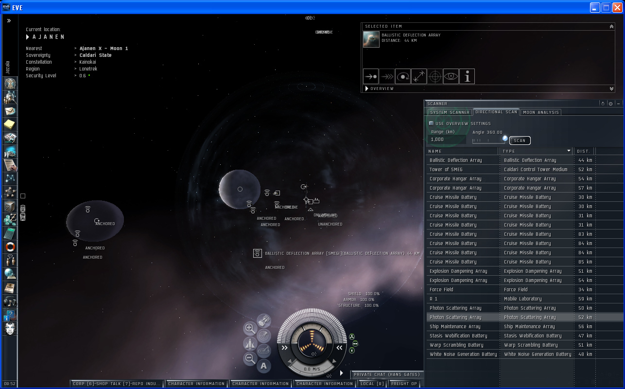Select the Tower of SMEG scan row
Viewport: 625px width, 389px height.
click(x=525, y=169)
